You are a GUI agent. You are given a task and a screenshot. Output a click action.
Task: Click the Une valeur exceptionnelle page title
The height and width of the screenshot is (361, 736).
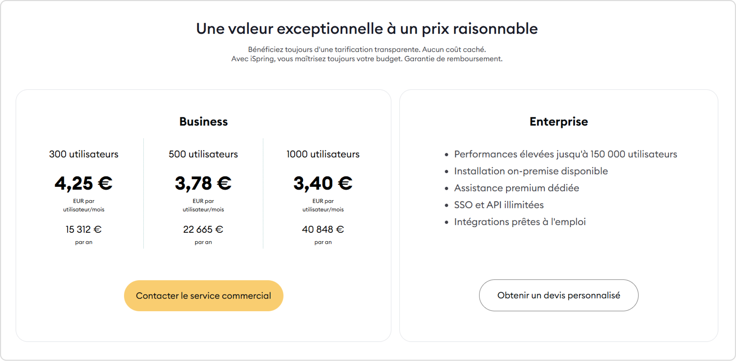pos(367,29)
